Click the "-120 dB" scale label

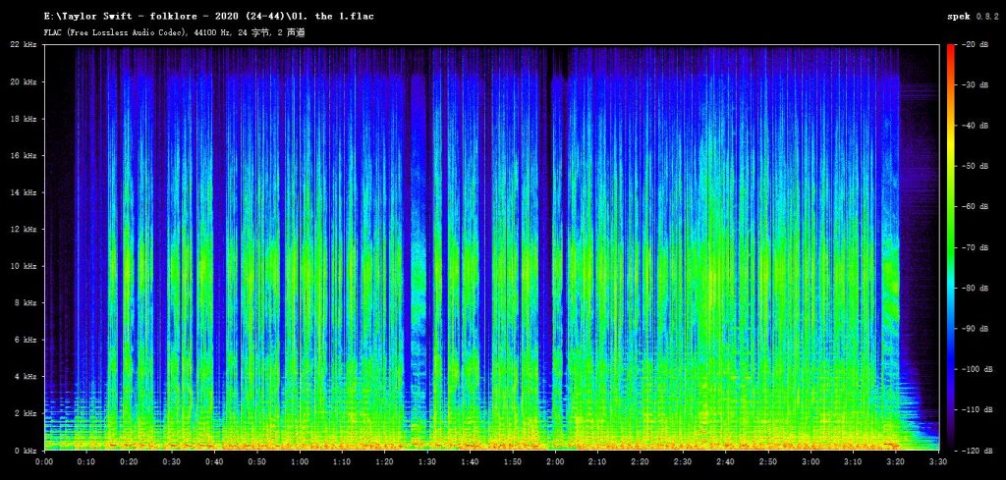tap(978, 451)
